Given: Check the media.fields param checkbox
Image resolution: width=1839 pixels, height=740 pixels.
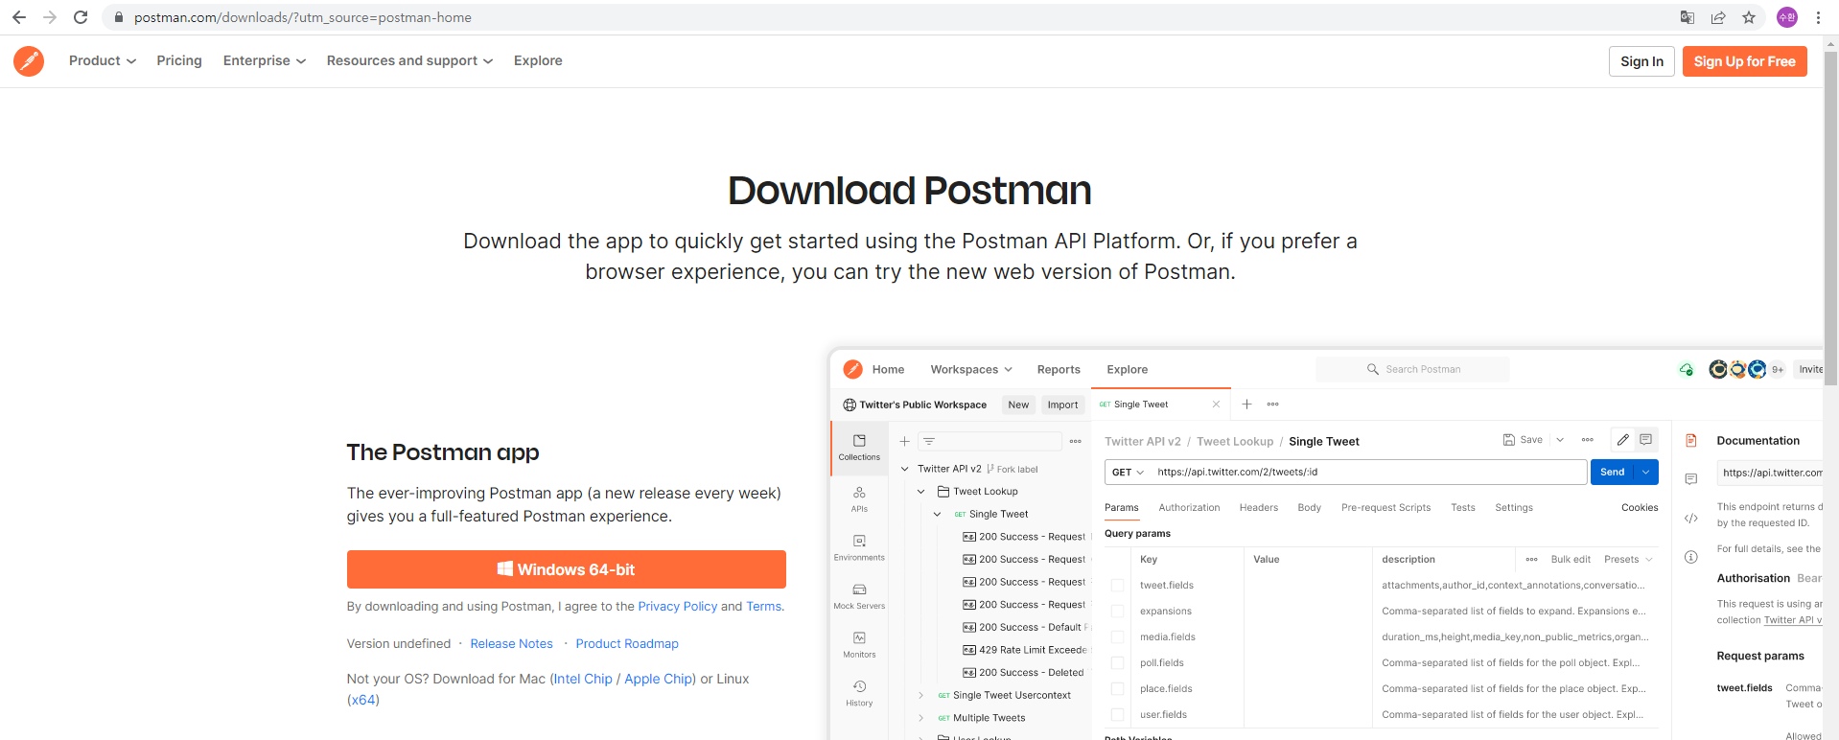Looking at the screenshot, I should pyautogui.click(x=1117, y=636).
